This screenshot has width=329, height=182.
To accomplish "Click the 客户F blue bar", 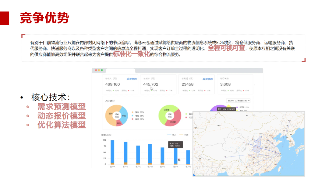I will pyautogui.click(x=175, y=156).
